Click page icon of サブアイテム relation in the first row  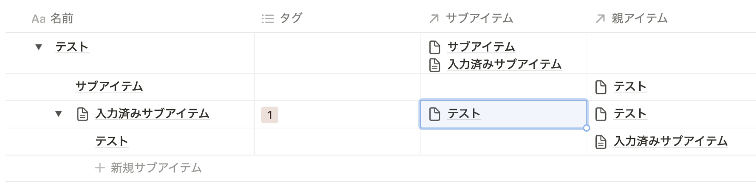(x=435, y=47)
